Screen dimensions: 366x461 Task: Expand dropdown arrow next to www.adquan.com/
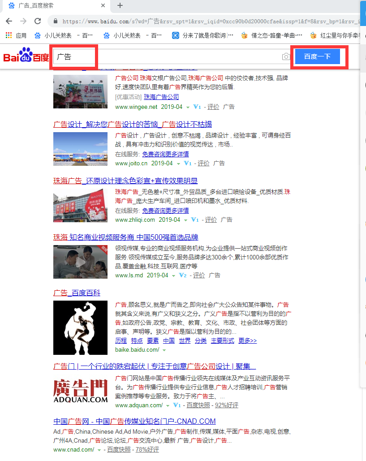pyautogui.click(x=168, y=406)
